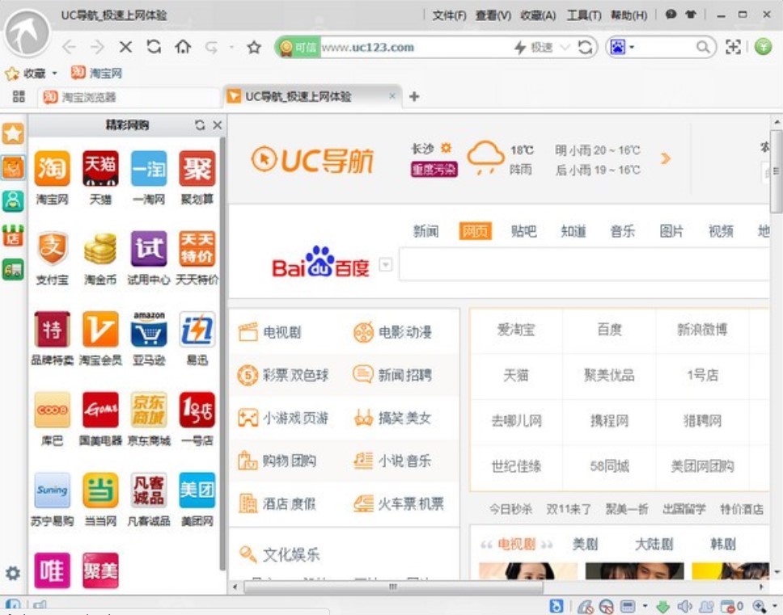This screenshot has height=615, width=783.
Task: Click the home page button in the toolbar
Action: (x=183, y=47)
